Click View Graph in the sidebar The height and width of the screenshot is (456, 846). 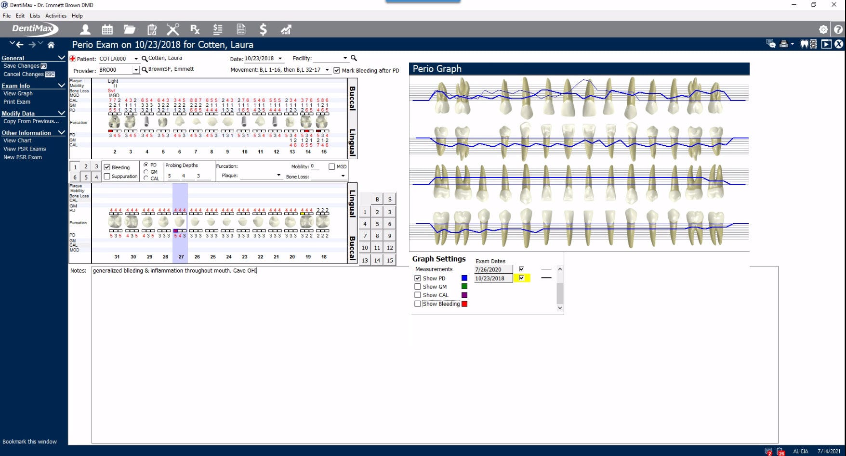coord(18,93)
